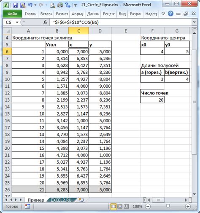Viewport: 200px width, 213px height.
Task: Switch to Normal view in status bar
Action: point(114,206)
